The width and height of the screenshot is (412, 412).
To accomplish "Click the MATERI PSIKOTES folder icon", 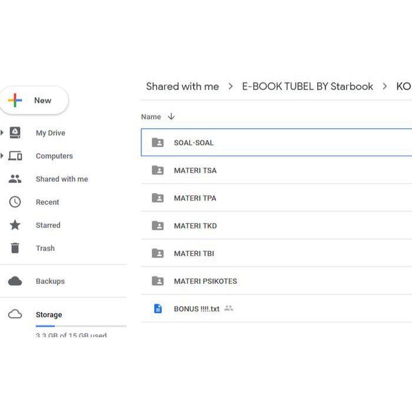I will [x=158, y=281].
